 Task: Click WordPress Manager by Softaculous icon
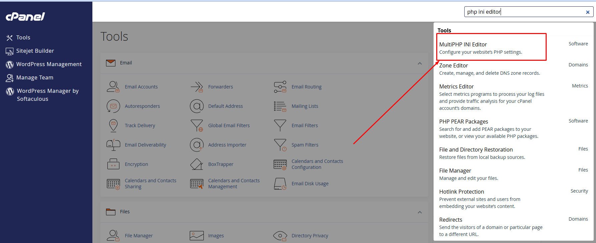tap(10, 91)
